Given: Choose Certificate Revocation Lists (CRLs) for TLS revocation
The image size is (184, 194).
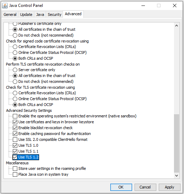Looking at the screenshot, I should tap(15, 93).
